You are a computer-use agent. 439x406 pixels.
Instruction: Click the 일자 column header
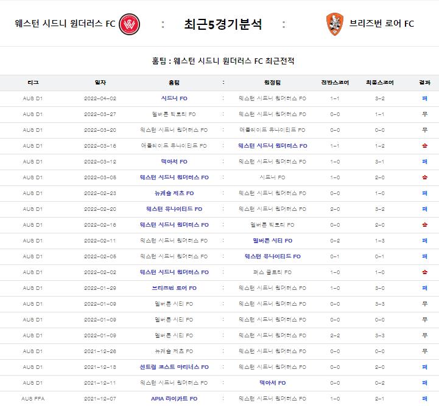point(100,83)
